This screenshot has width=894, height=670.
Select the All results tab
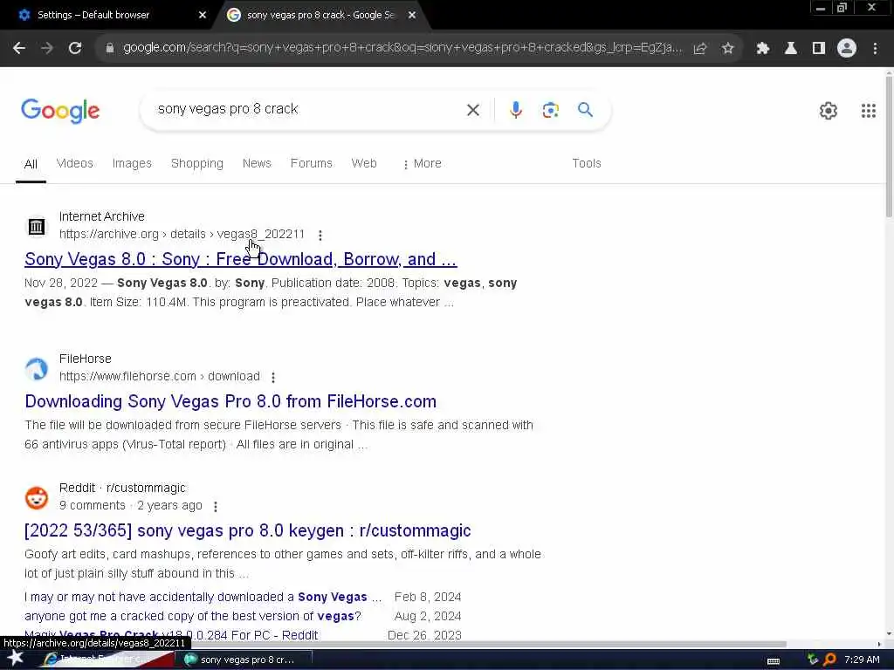(31, 164)
